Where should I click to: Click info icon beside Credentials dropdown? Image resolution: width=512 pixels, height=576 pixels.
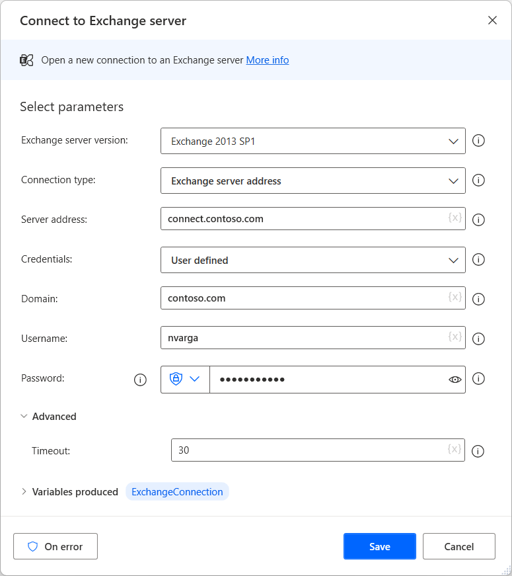[479, 260]
